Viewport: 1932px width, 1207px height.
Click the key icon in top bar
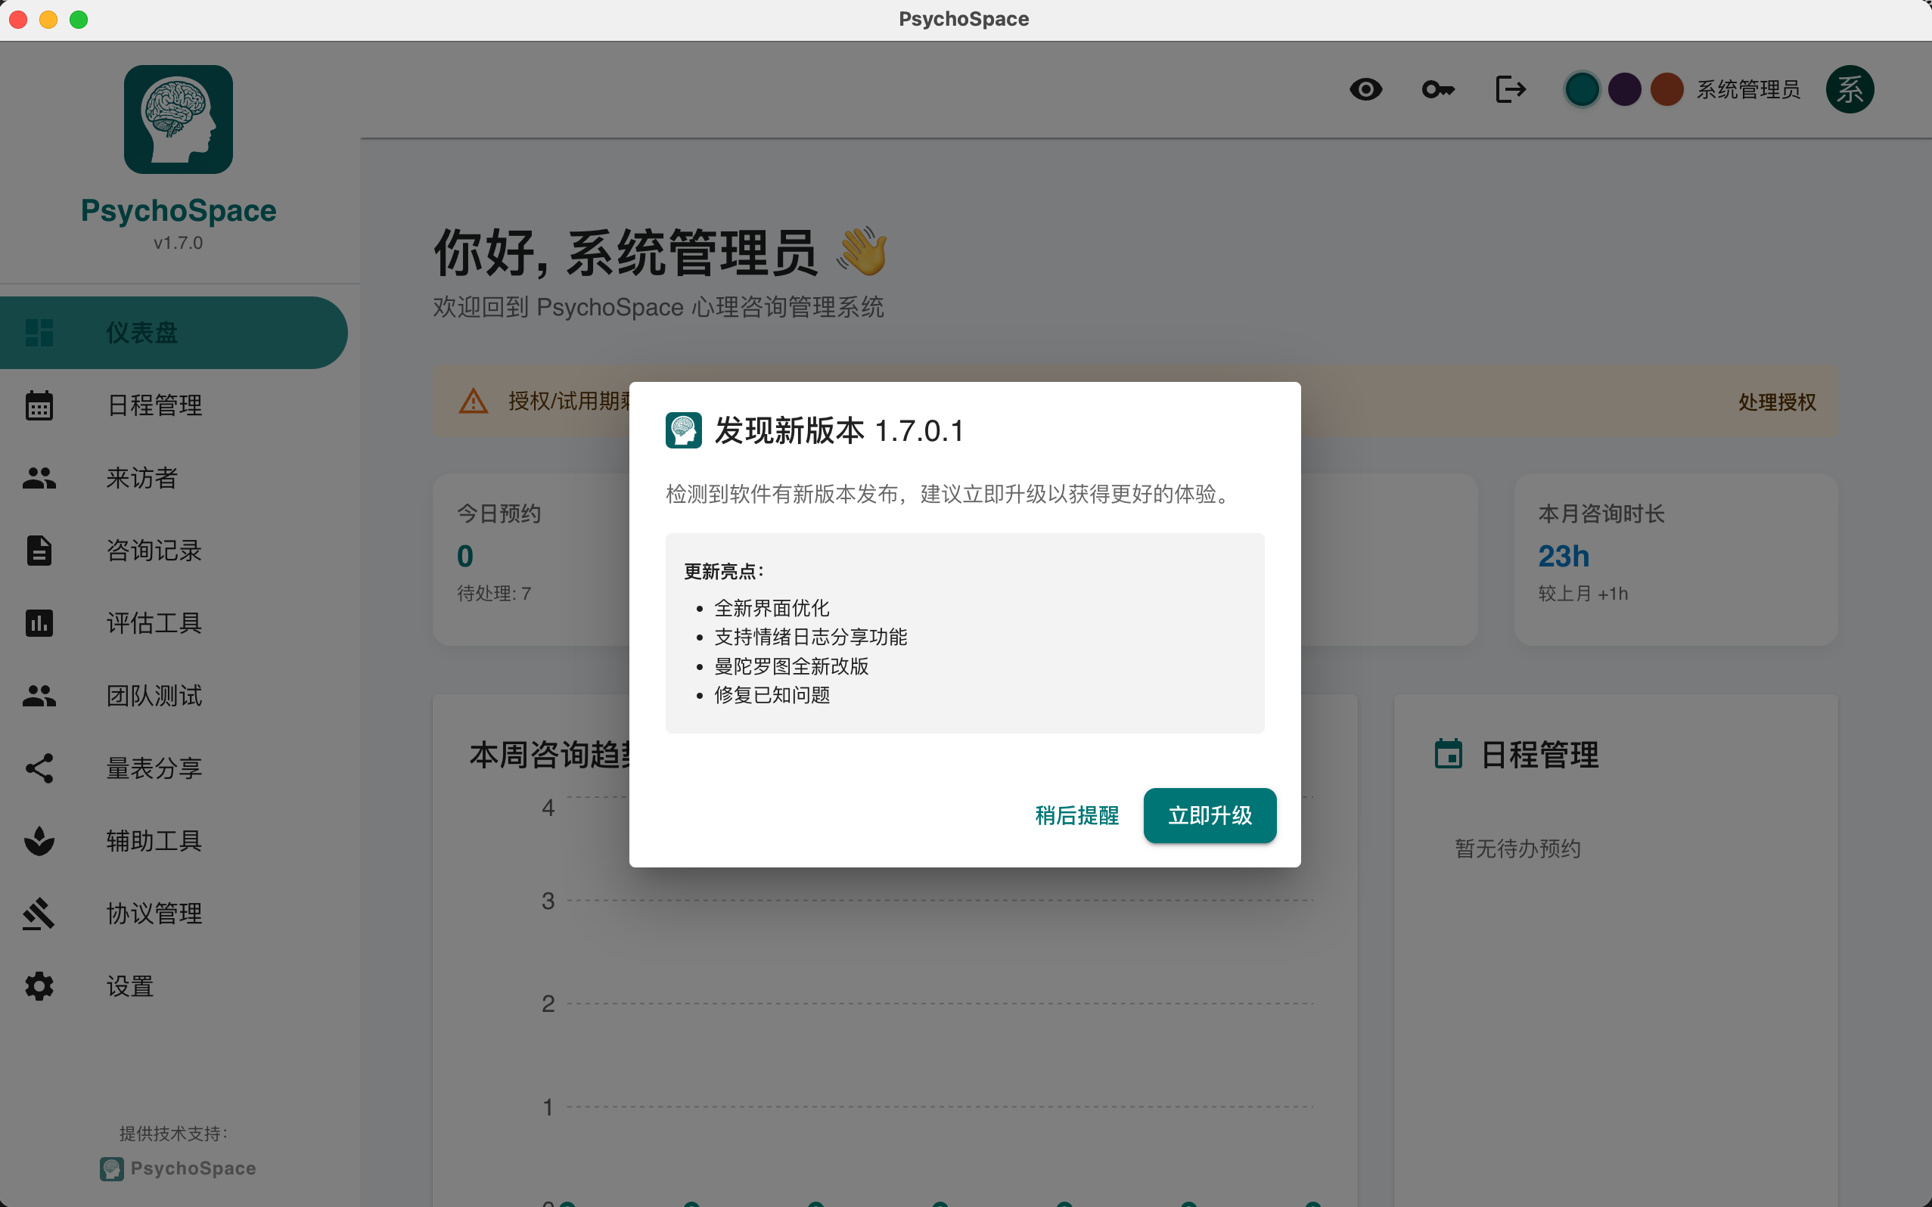coord(1438,89)
